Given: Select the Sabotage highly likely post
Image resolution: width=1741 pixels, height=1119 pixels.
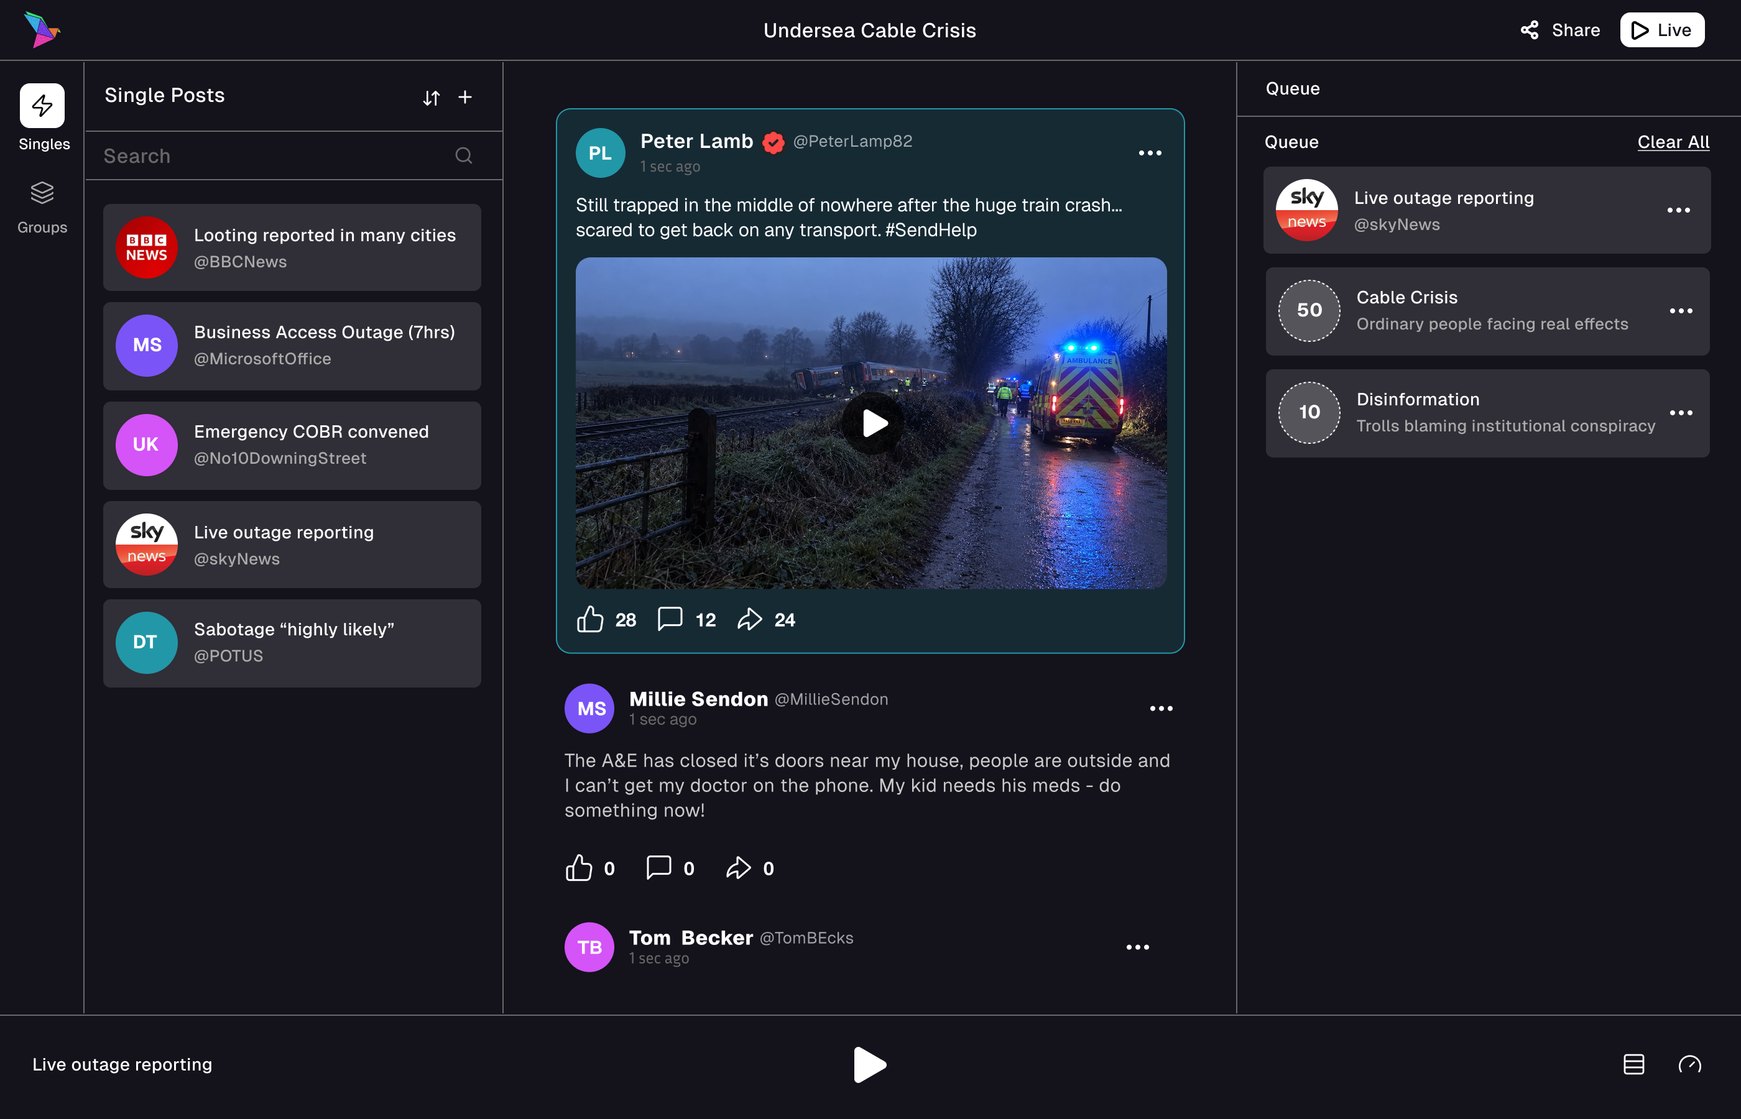Looking at the screenshot, I should click(292, 643).
